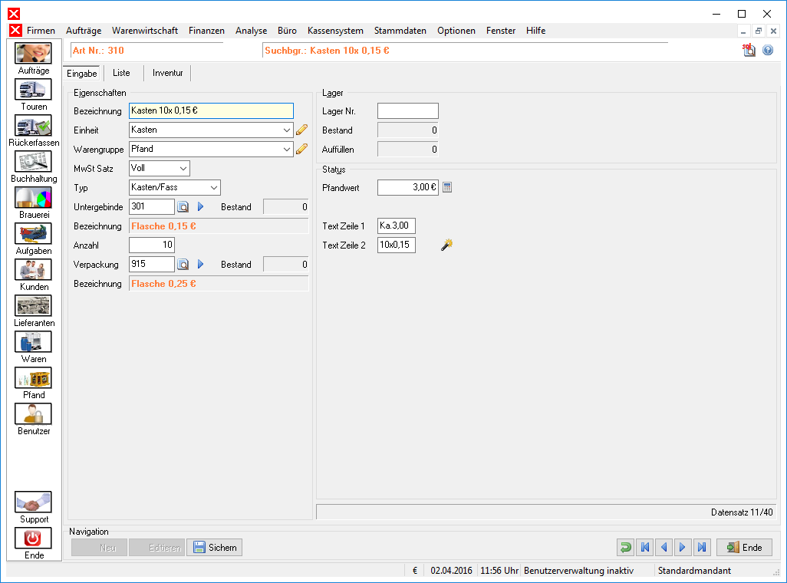
Task: Open the Stammdaten menu
Action: (x=400, y=31)
